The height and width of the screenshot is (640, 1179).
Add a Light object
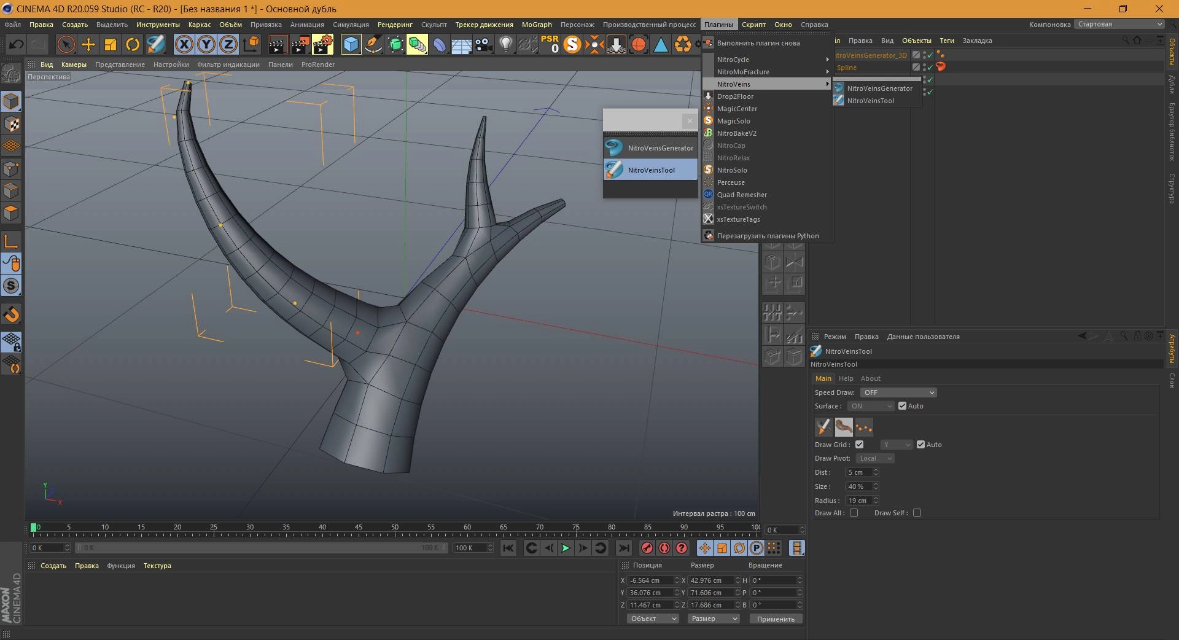(x=506, y=44)
